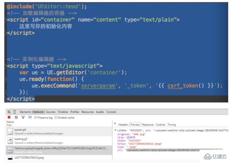Click the size: 193479 property
Screen dimensions: 230x163
point(126,138)
